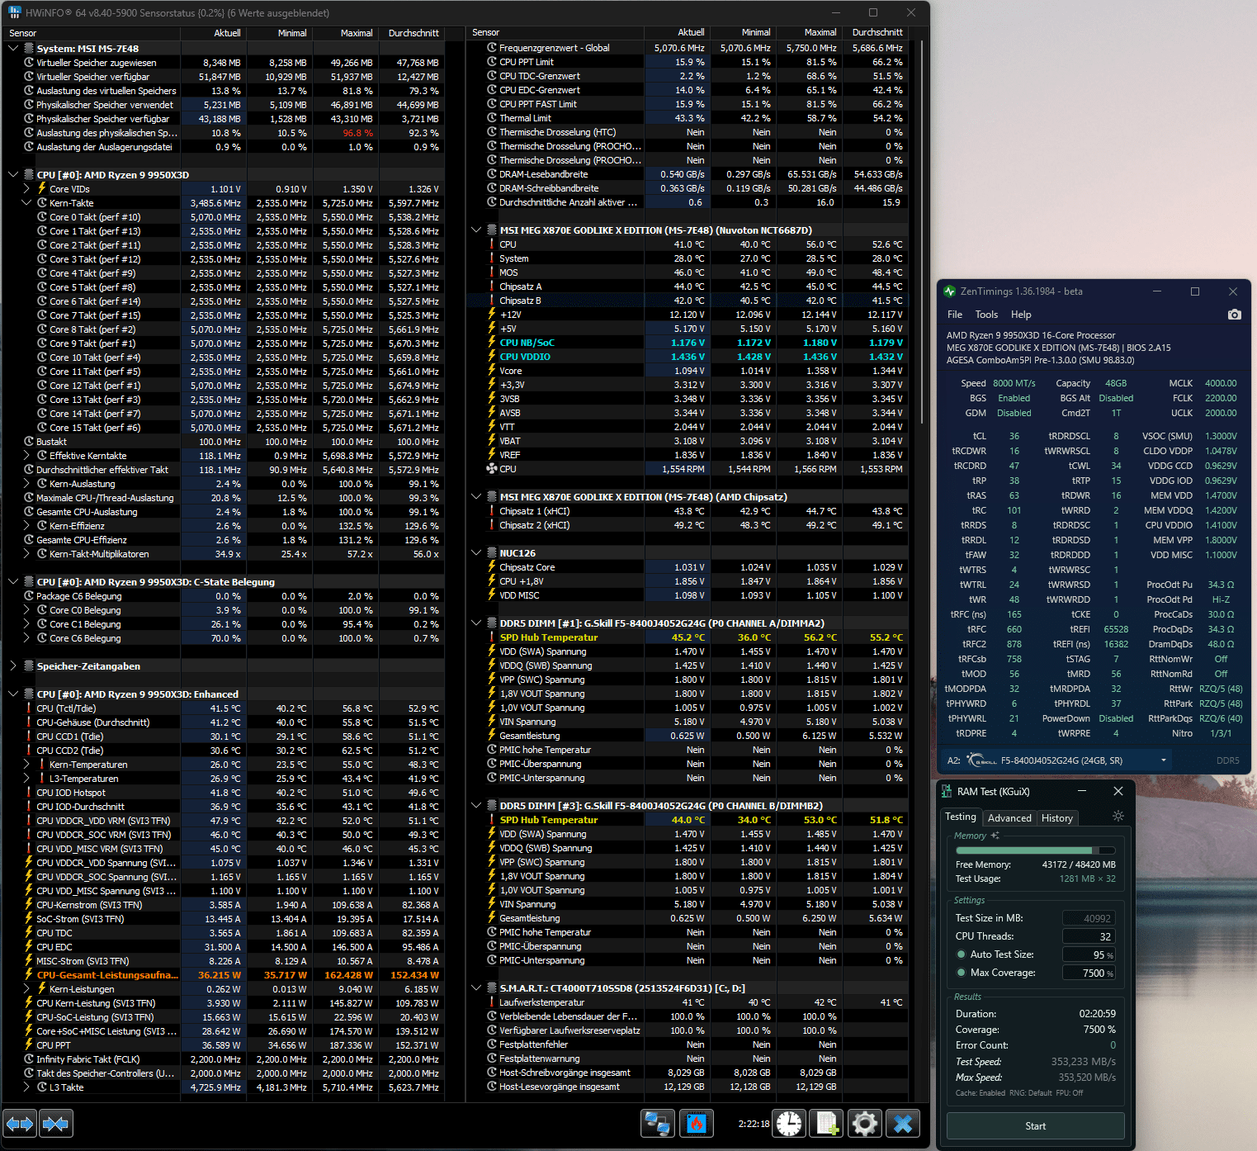Screen dimensions: 1257x1151
Task: Click the fan icon beside CPU RPM row
Action: [491, 469]
